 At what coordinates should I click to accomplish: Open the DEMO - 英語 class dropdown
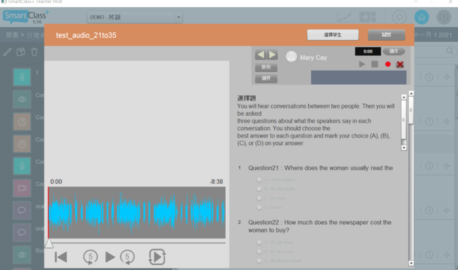coord(135,17)
